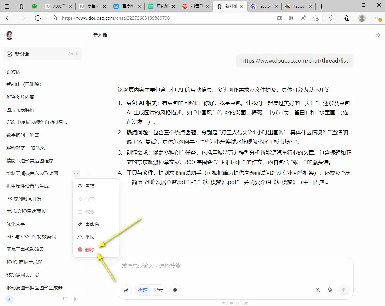385x306 pixels.
Task: Switch to the 百度统 browser tab
Action: [x=128, y=6]
